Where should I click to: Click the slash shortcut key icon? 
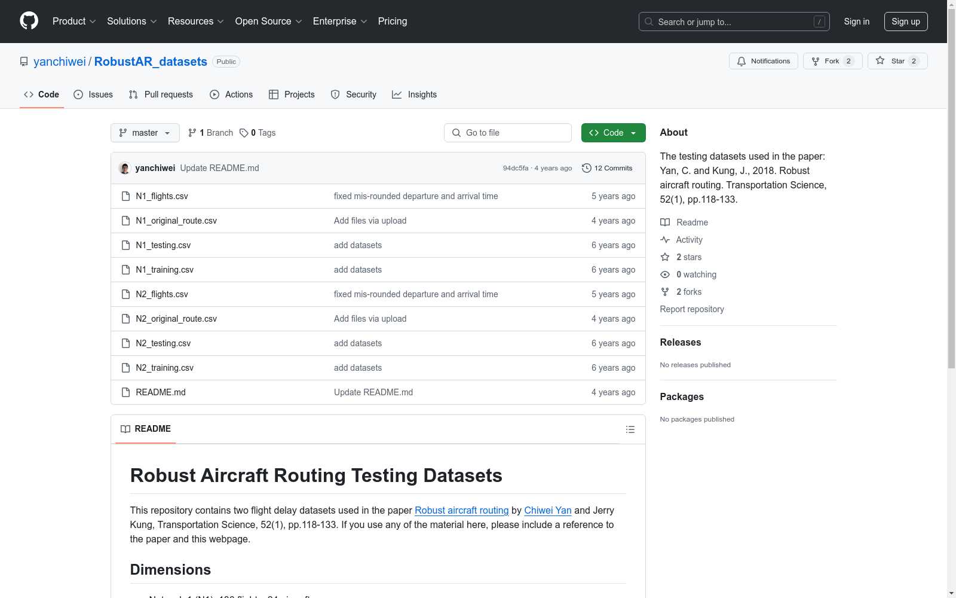tap(819, 22)
